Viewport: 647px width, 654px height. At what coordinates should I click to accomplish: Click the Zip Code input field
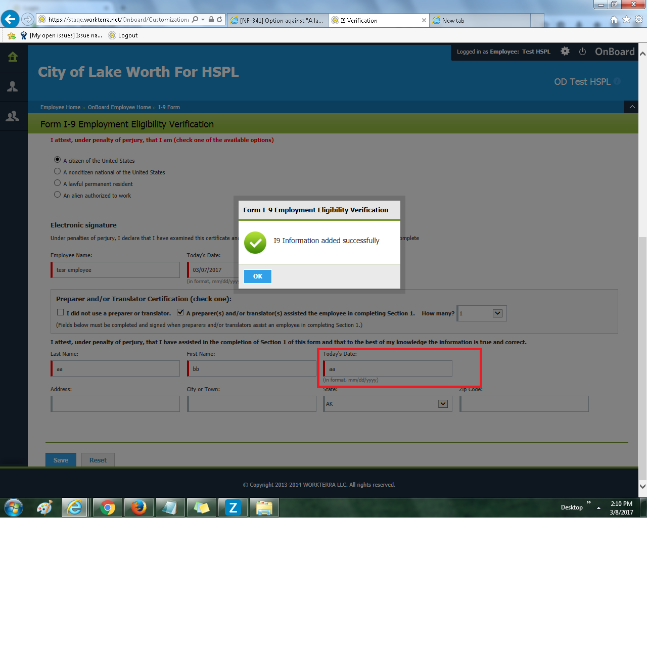point(524,403)
